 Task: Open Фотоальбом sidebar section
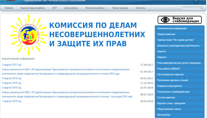(180, 115)
